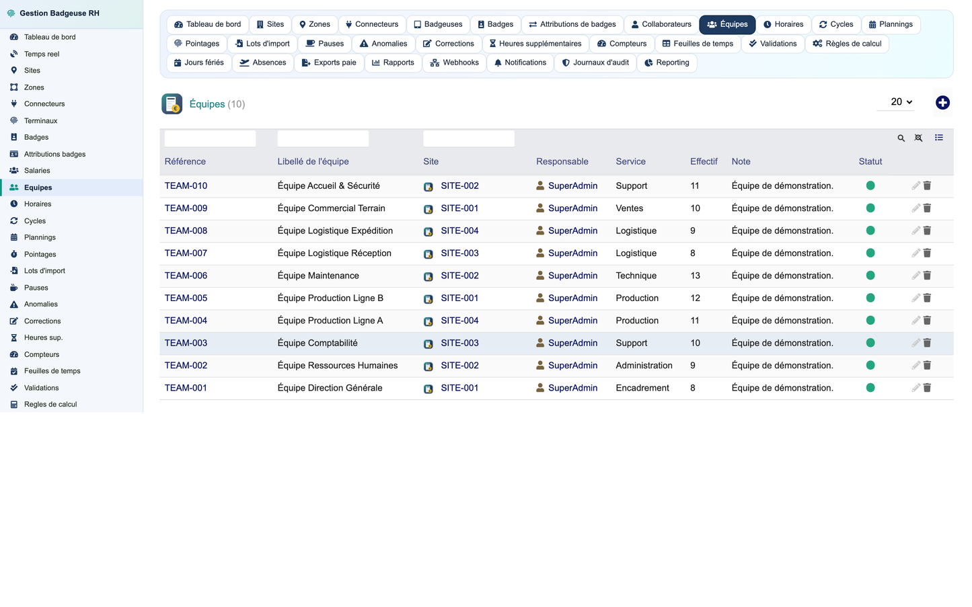Image resolution: width=972 pixels, height=607 pixels.
Task: Delete TEAM-001 with the trash icon
Action: 927,388
